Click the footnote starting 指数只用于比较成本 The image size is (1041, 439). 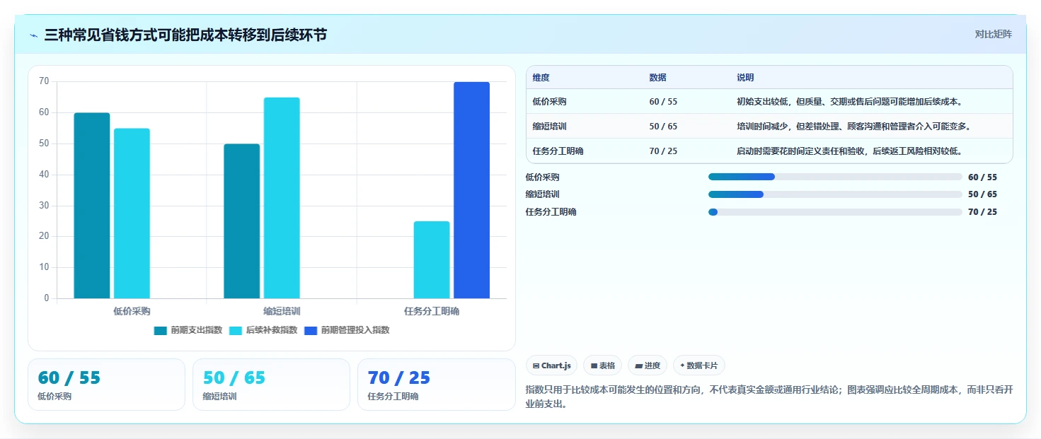pyautogui.click(x=769, y=397)
